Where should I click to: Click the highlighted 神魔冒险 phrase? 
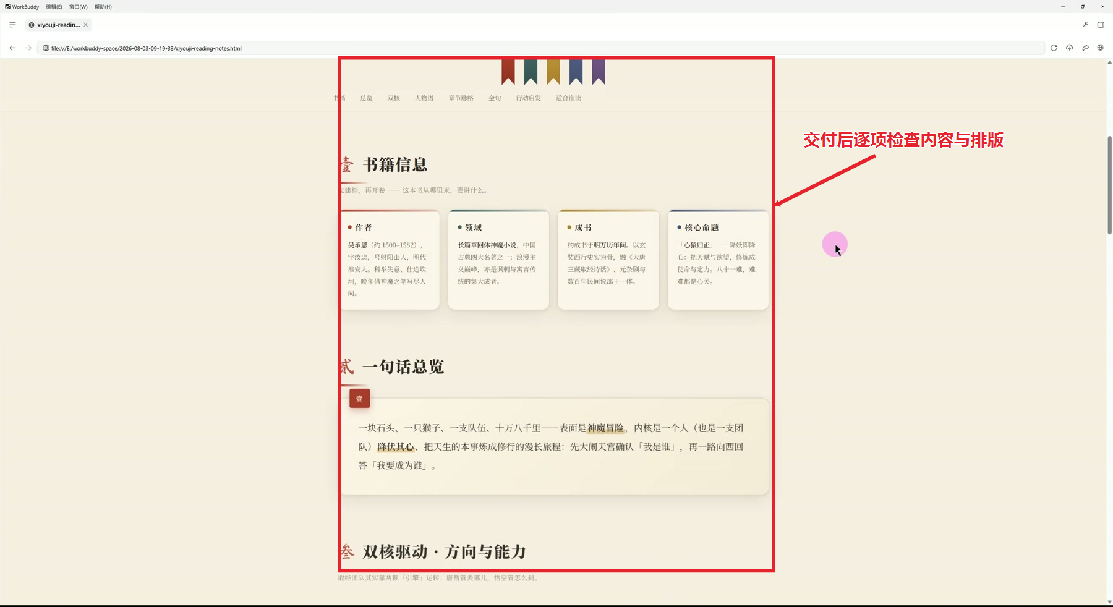click(605, 428)
